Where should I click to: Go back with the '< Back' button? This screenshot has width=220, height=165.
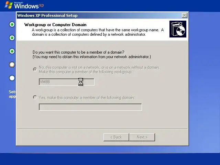116,137
